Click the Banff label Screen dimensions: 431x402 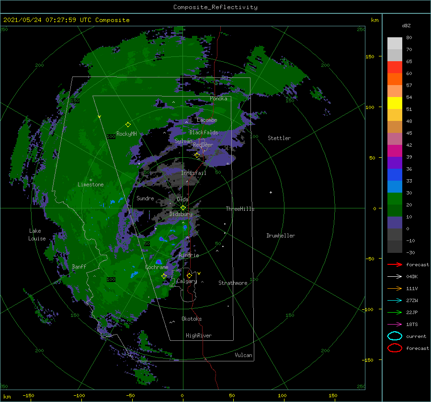(79, 267)
